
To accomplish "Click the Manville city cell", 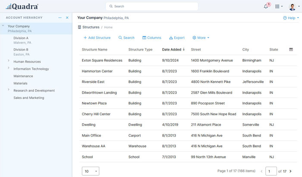I will pos(249,157).
